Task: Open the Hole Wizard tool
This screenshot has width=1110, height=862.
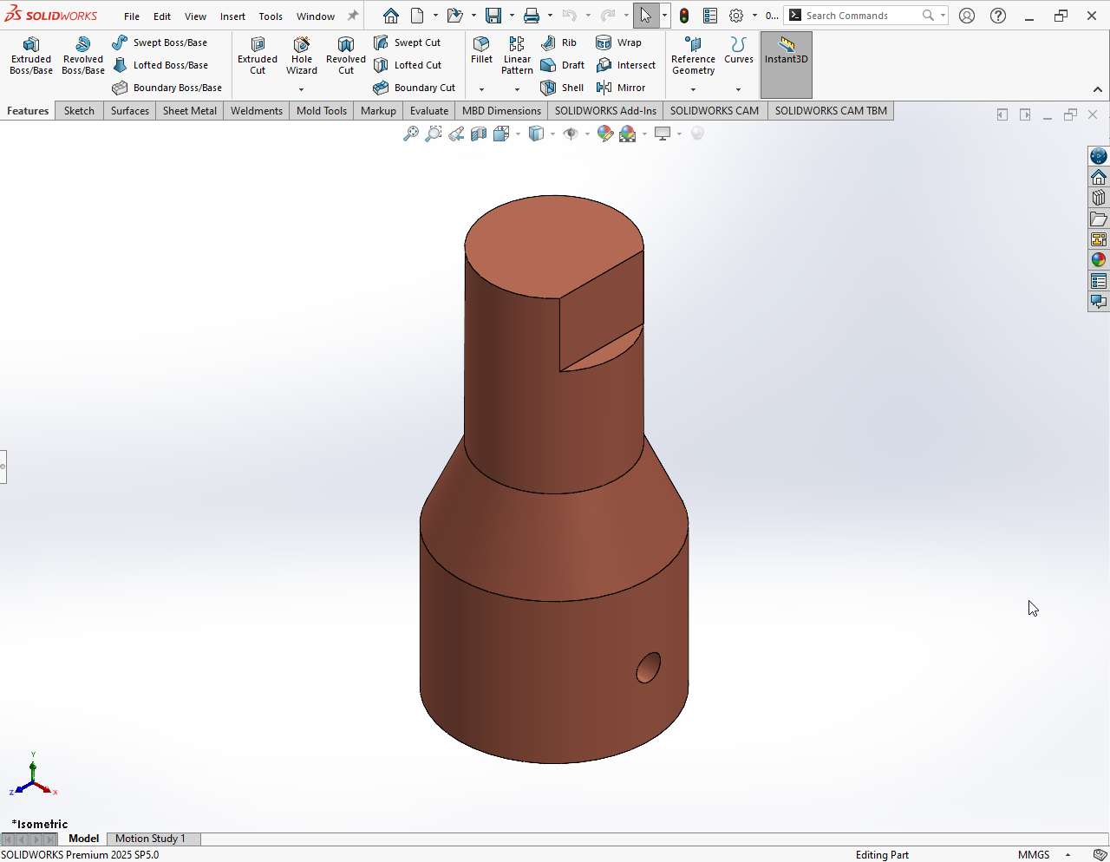Action: coord(302,56)
